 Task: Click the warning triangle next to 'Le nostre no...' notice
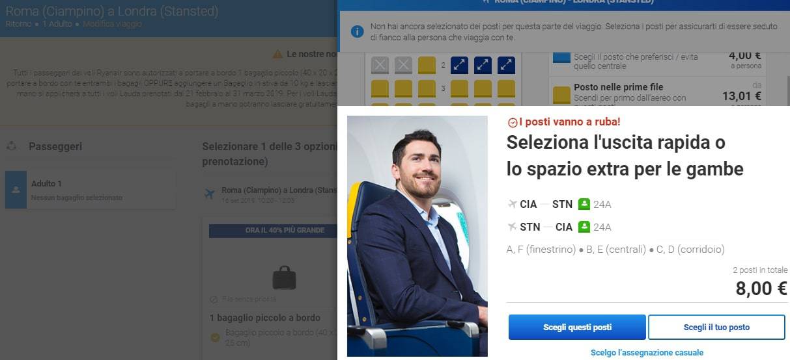(x=277, y=54)
